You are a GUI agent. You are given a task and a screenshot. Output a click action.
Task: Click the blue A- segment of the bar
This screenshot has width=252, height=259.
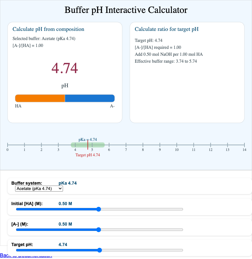(x=89, y=98)
